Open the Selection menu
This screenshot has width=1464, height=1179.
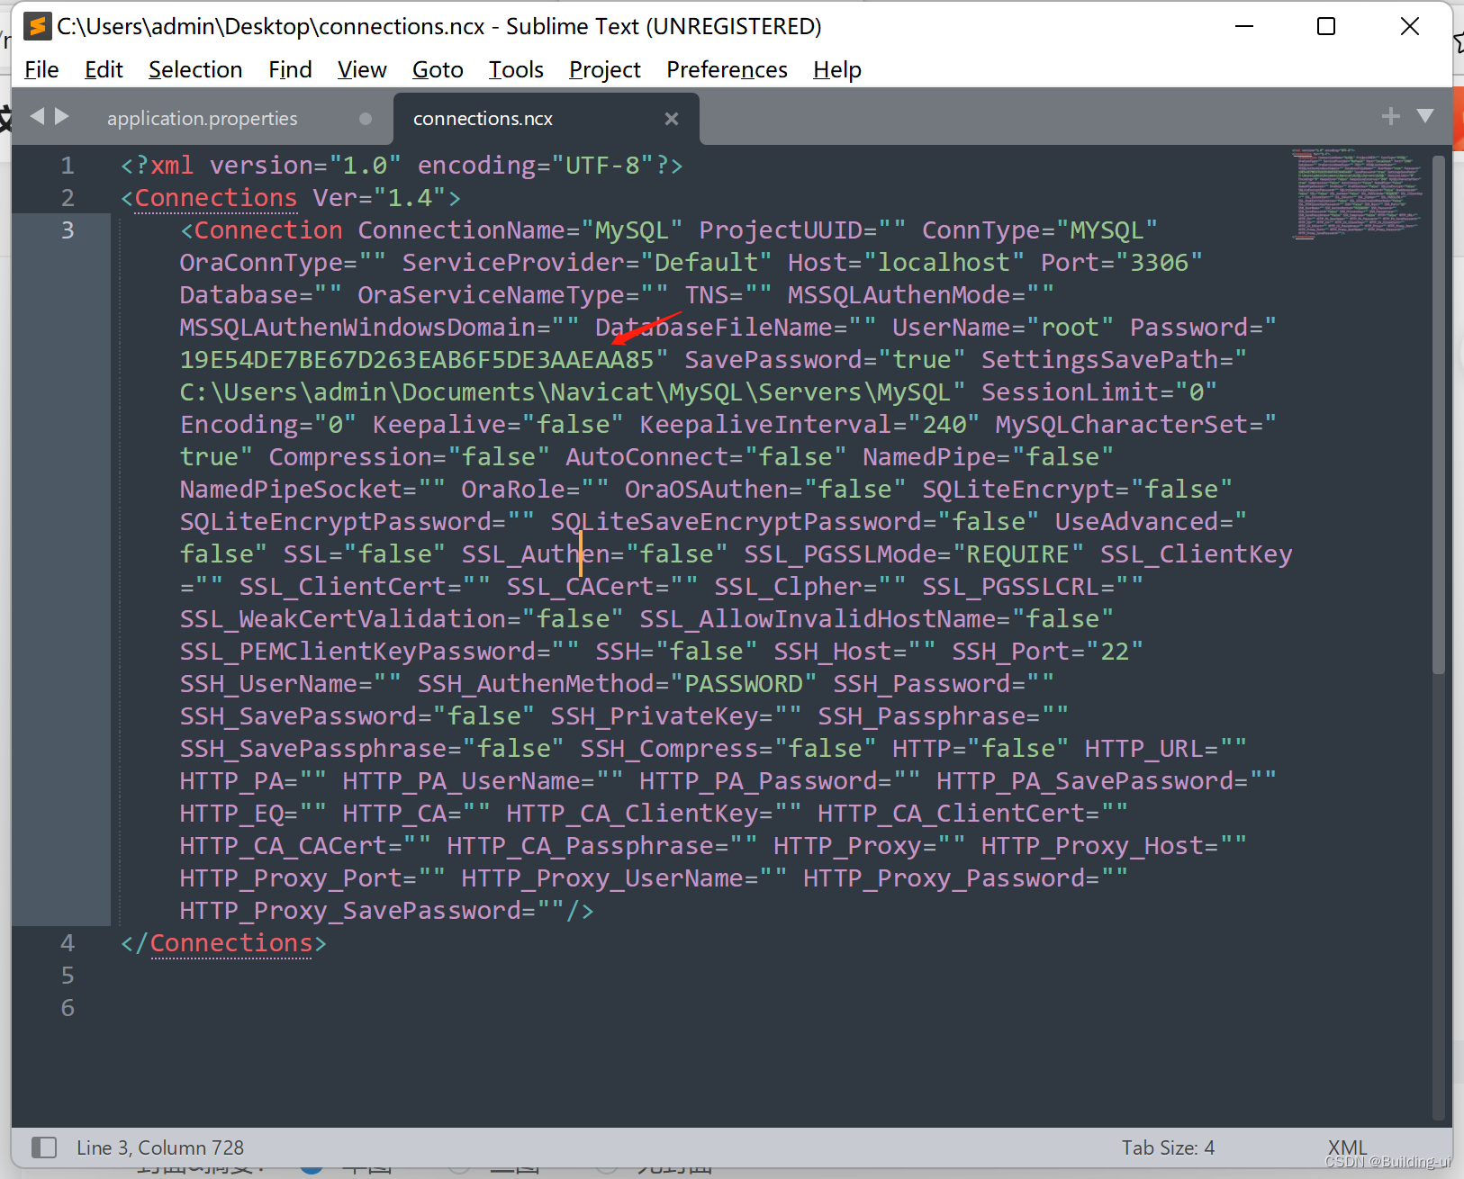tap(195, 69)
